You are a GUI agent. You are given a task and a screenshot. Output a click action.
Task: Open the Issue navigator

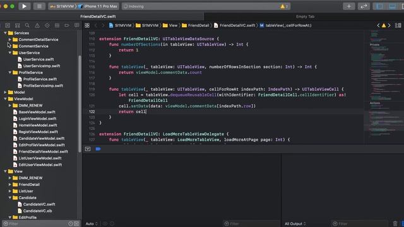point(37,25)
